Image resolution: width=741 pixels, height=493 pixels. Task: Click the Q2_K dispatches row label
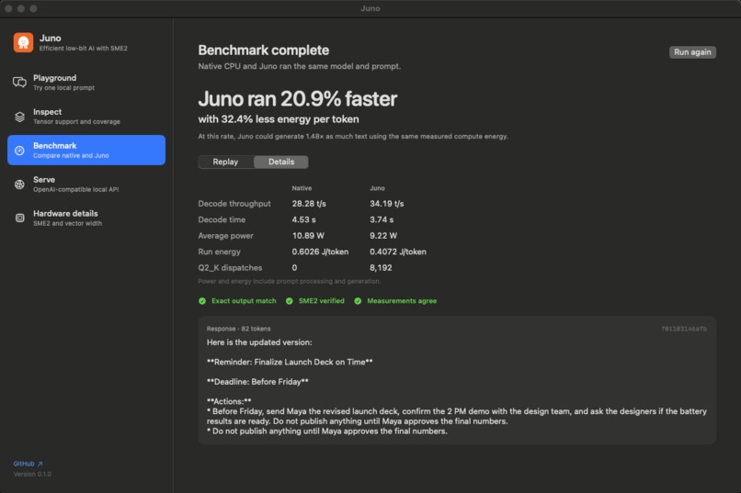(230, 268)
